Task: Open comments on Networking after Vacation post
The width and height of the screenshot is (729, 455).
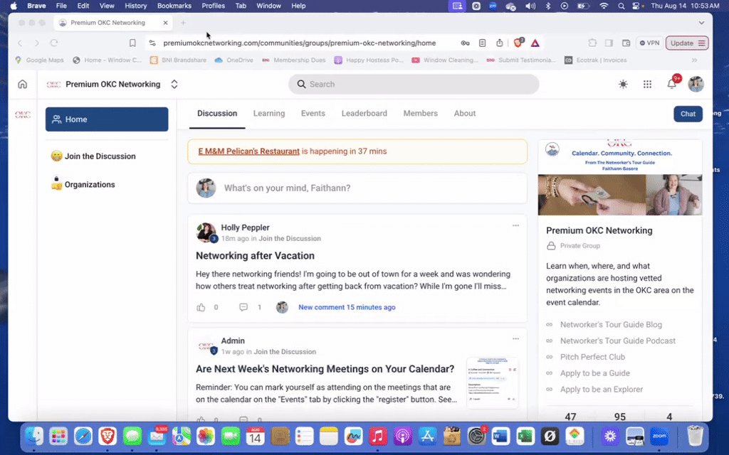Action: pyautogui.click(x=243, y=307)
